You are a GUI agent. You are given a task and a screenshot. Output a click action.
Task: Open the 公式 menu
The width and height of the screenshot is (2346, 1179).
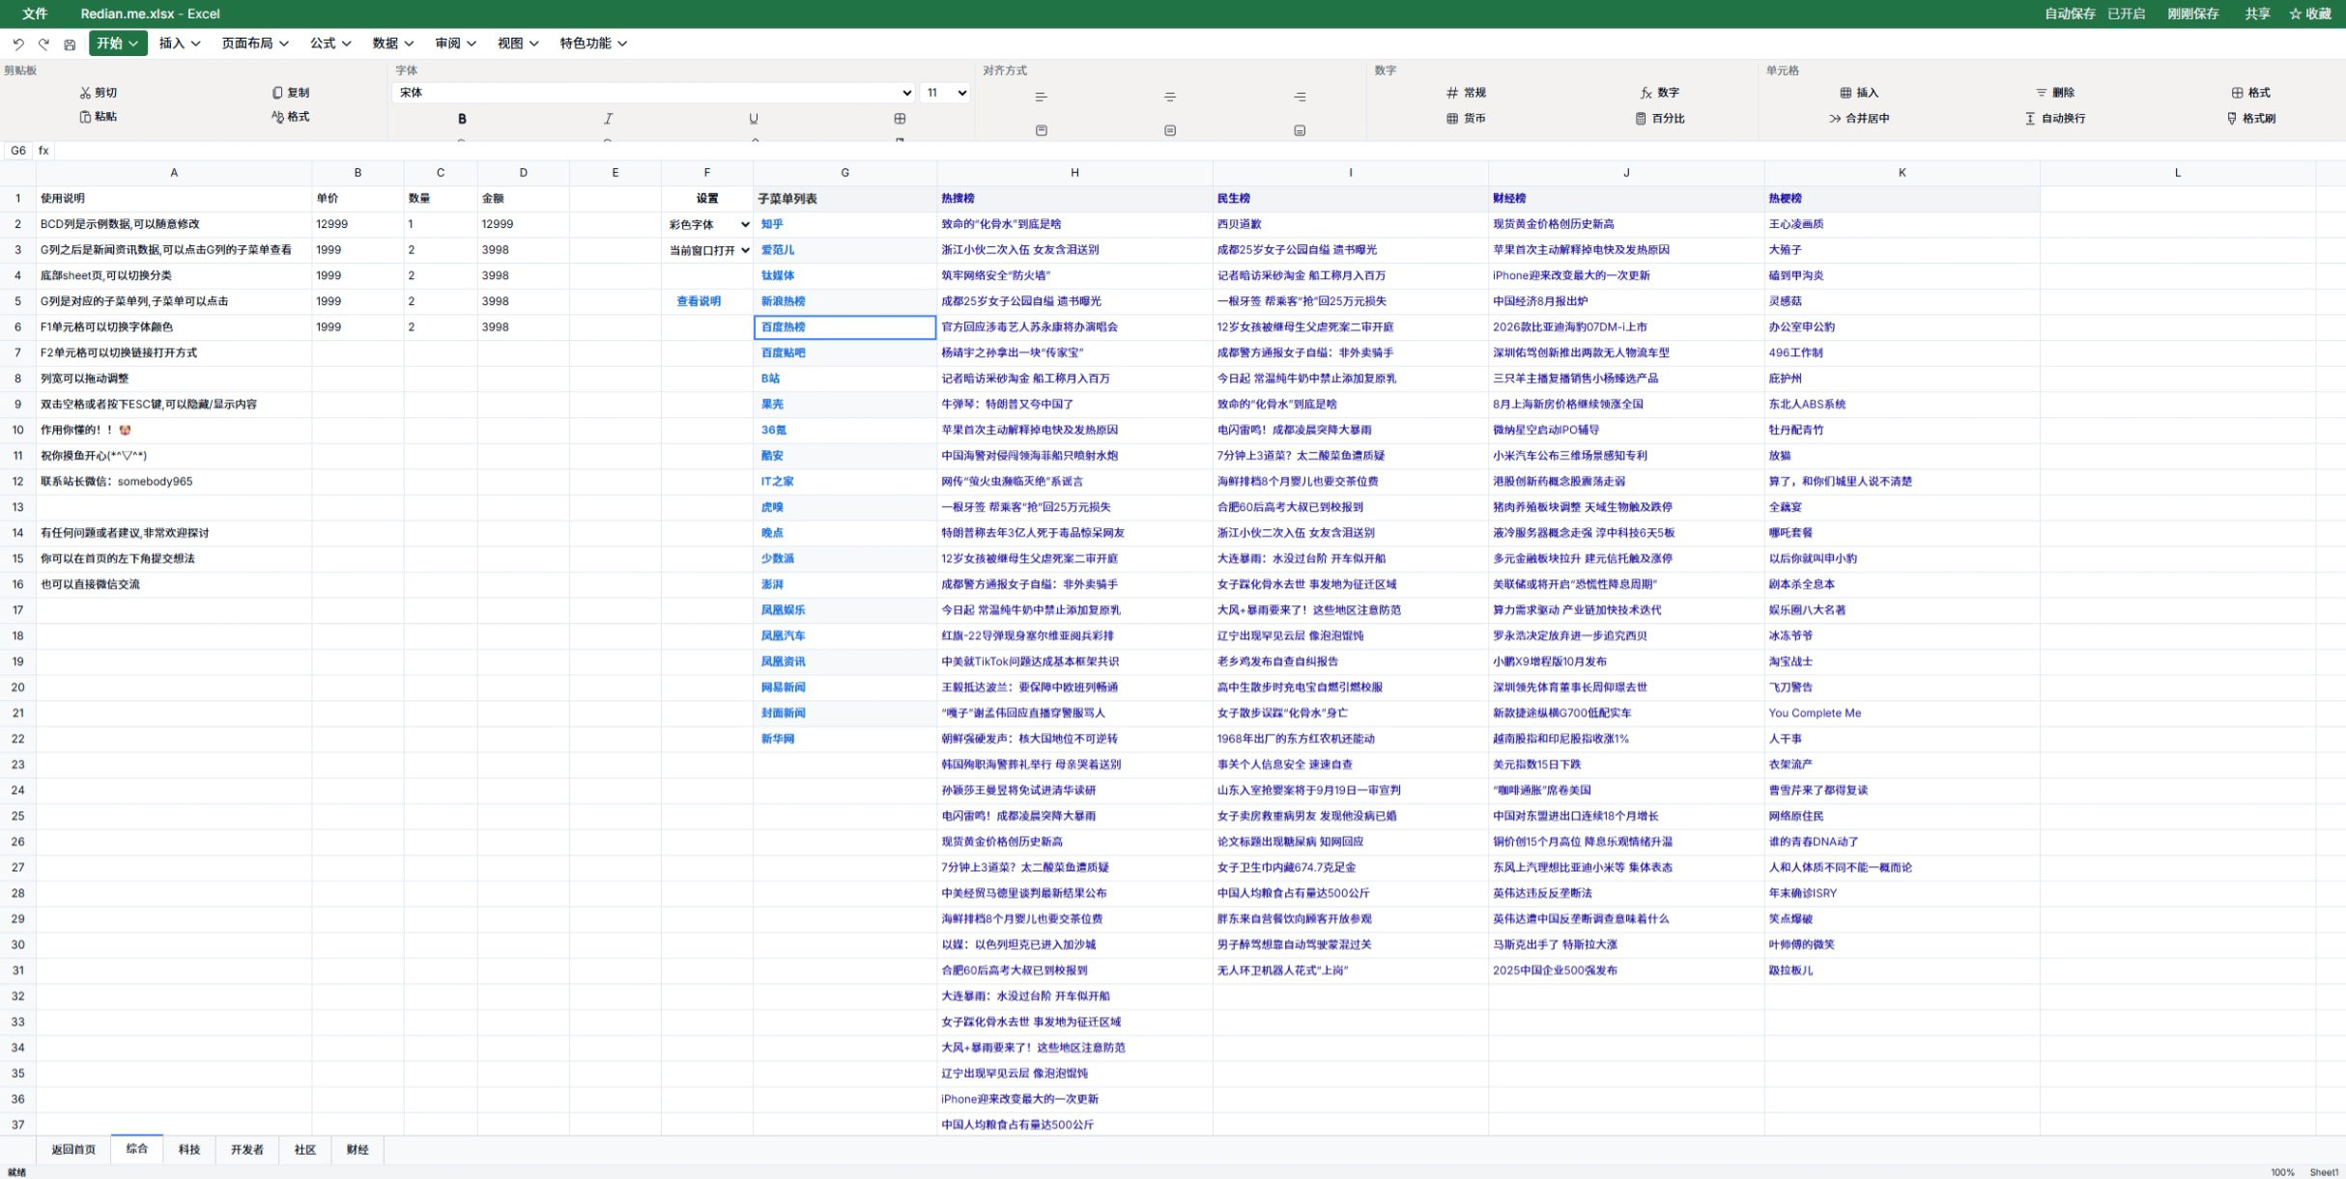329,43
